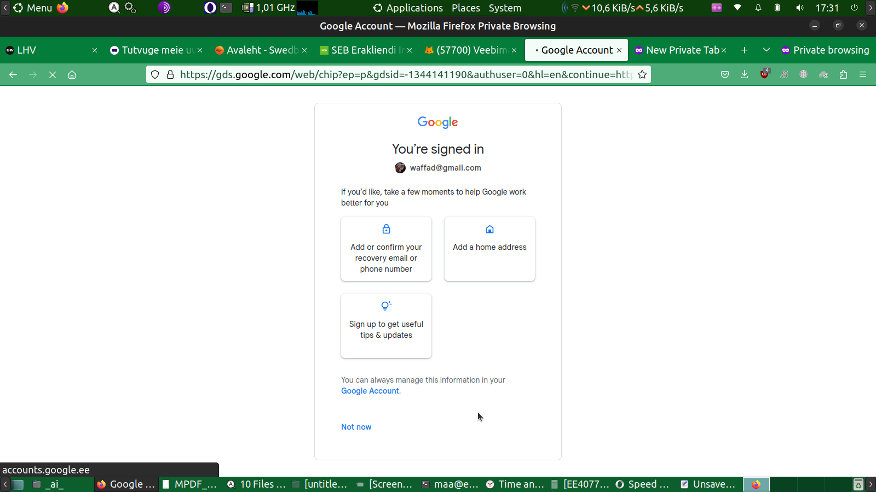Image resolution: width=876 pixels, height=492 pixels.
Task: Click the 17:31 clock in the panel
Action: coord(827,8)
